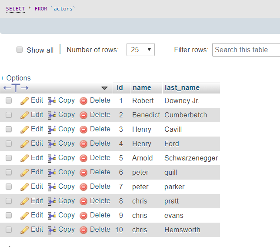Tick the checkbox for chris evans row
The width and height of the screenshot is (280, 247).
point(9,215)
